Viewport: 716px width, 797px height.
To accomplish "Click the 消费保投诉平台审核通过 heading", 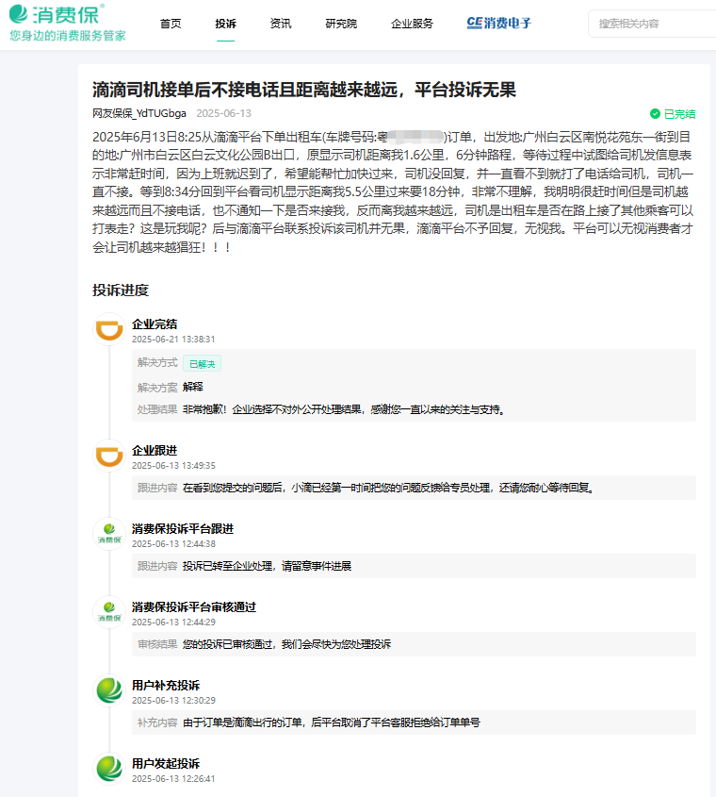I will [x=194, y=606].
